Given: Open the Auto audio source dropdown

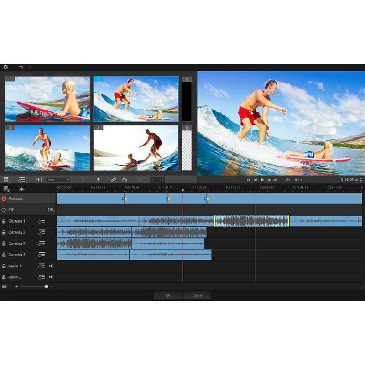Looking at the screenshot, I should pyautogui.click(x=58, y=180).
